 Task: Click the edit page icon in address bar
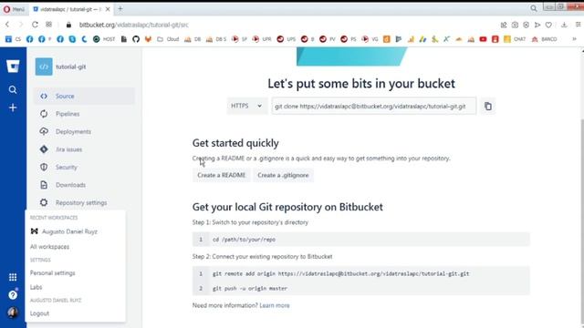(504, 25)
